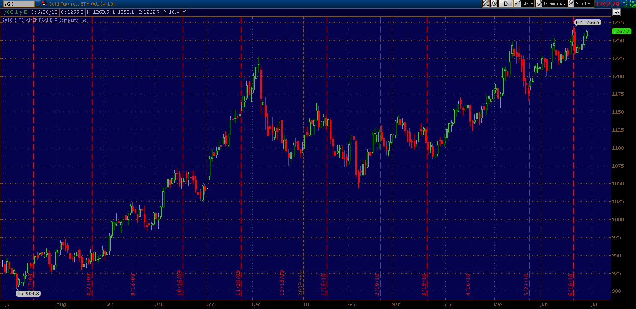This screenshot has height=309, width=636.
Task: Click the /GC 1 y D chart label
Action: point(17,12)
